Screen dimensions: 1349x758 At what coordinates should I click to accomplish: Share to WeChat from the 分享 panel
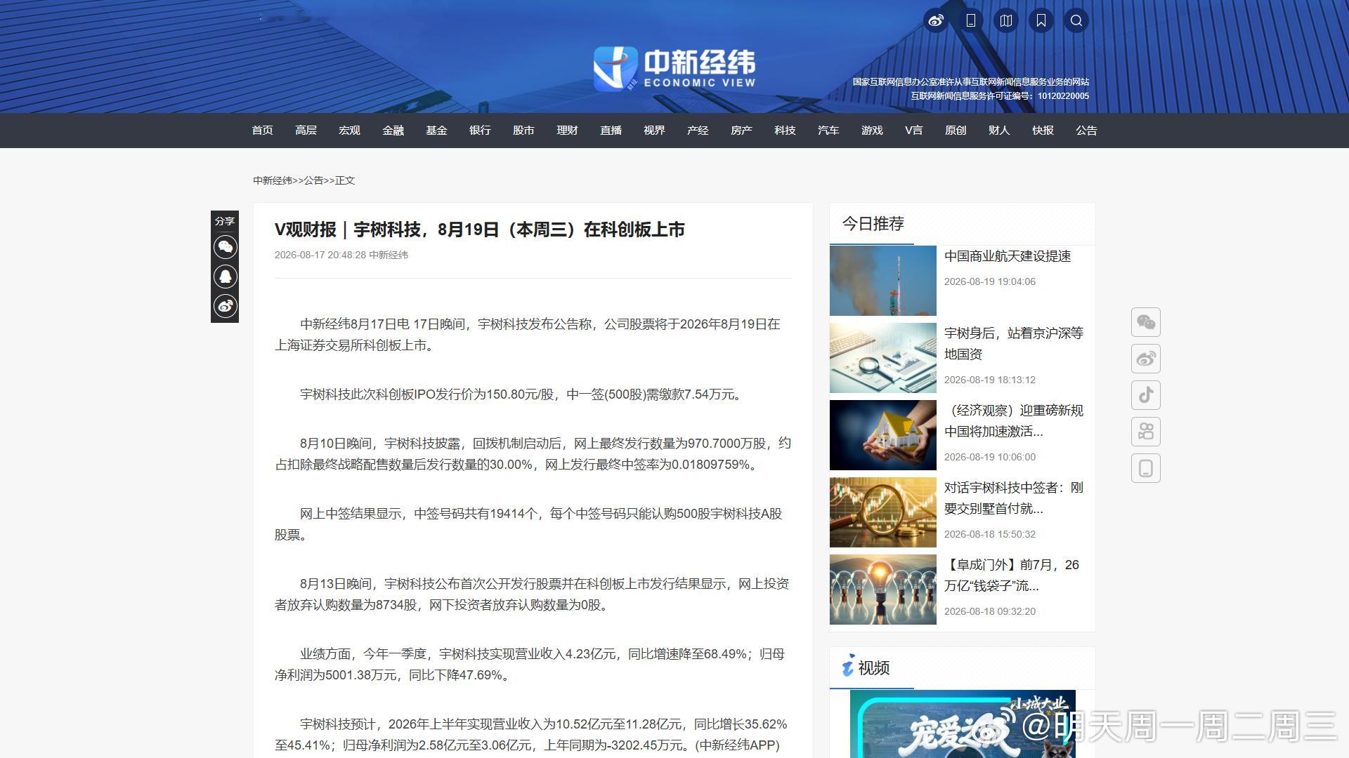[x=226, y=247]
